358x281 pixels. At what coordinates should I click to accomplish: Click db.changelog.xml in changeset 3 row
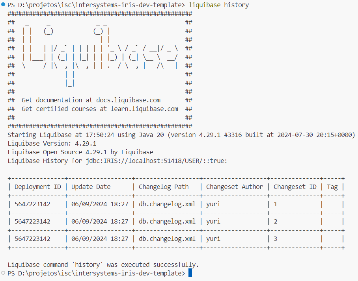167,238
